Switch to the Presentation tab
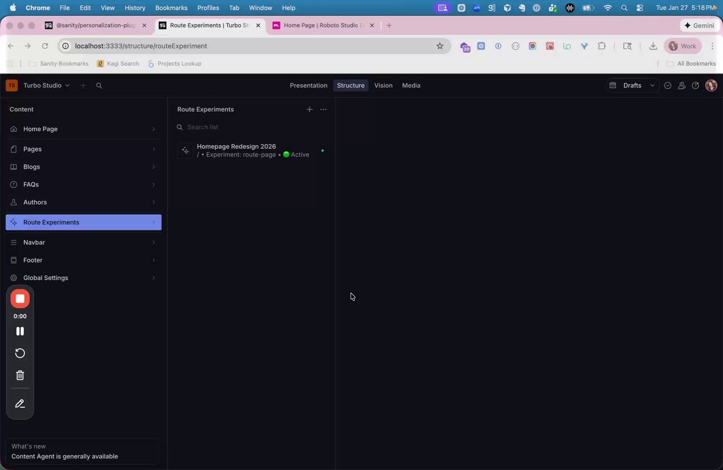This screenshot has width=723, height=470. click(x=308, y=85)
